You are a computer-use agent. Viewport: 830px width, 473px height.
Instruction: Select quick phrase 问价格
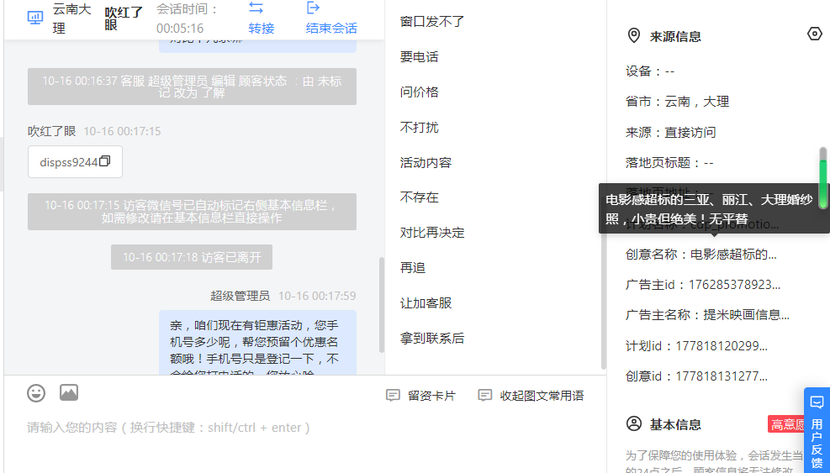[420, 92]
